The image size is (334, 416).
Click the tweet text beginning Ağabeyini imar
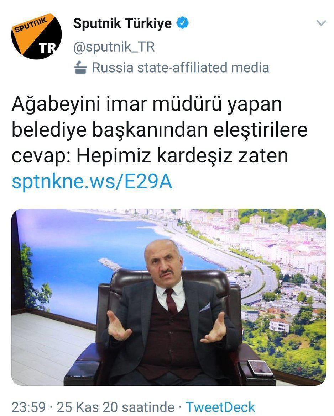pos(160,130)
